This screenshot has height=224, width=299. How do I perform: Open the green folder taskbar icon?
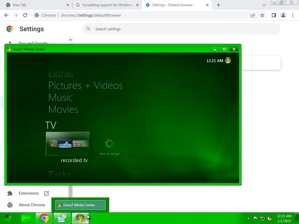26,218
